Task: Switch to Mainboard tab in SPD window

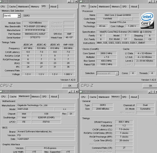Action: 23,7
